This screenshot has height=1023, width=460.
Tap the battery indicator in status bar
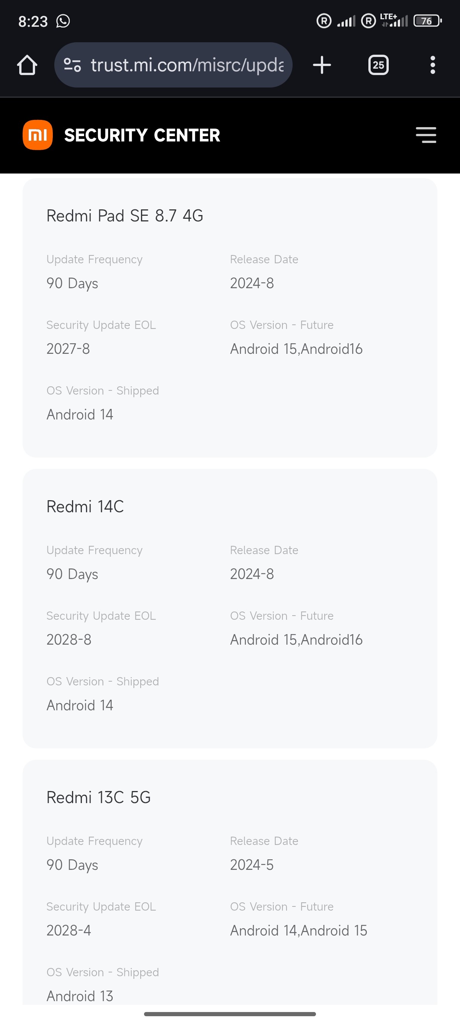click(427, 21)
